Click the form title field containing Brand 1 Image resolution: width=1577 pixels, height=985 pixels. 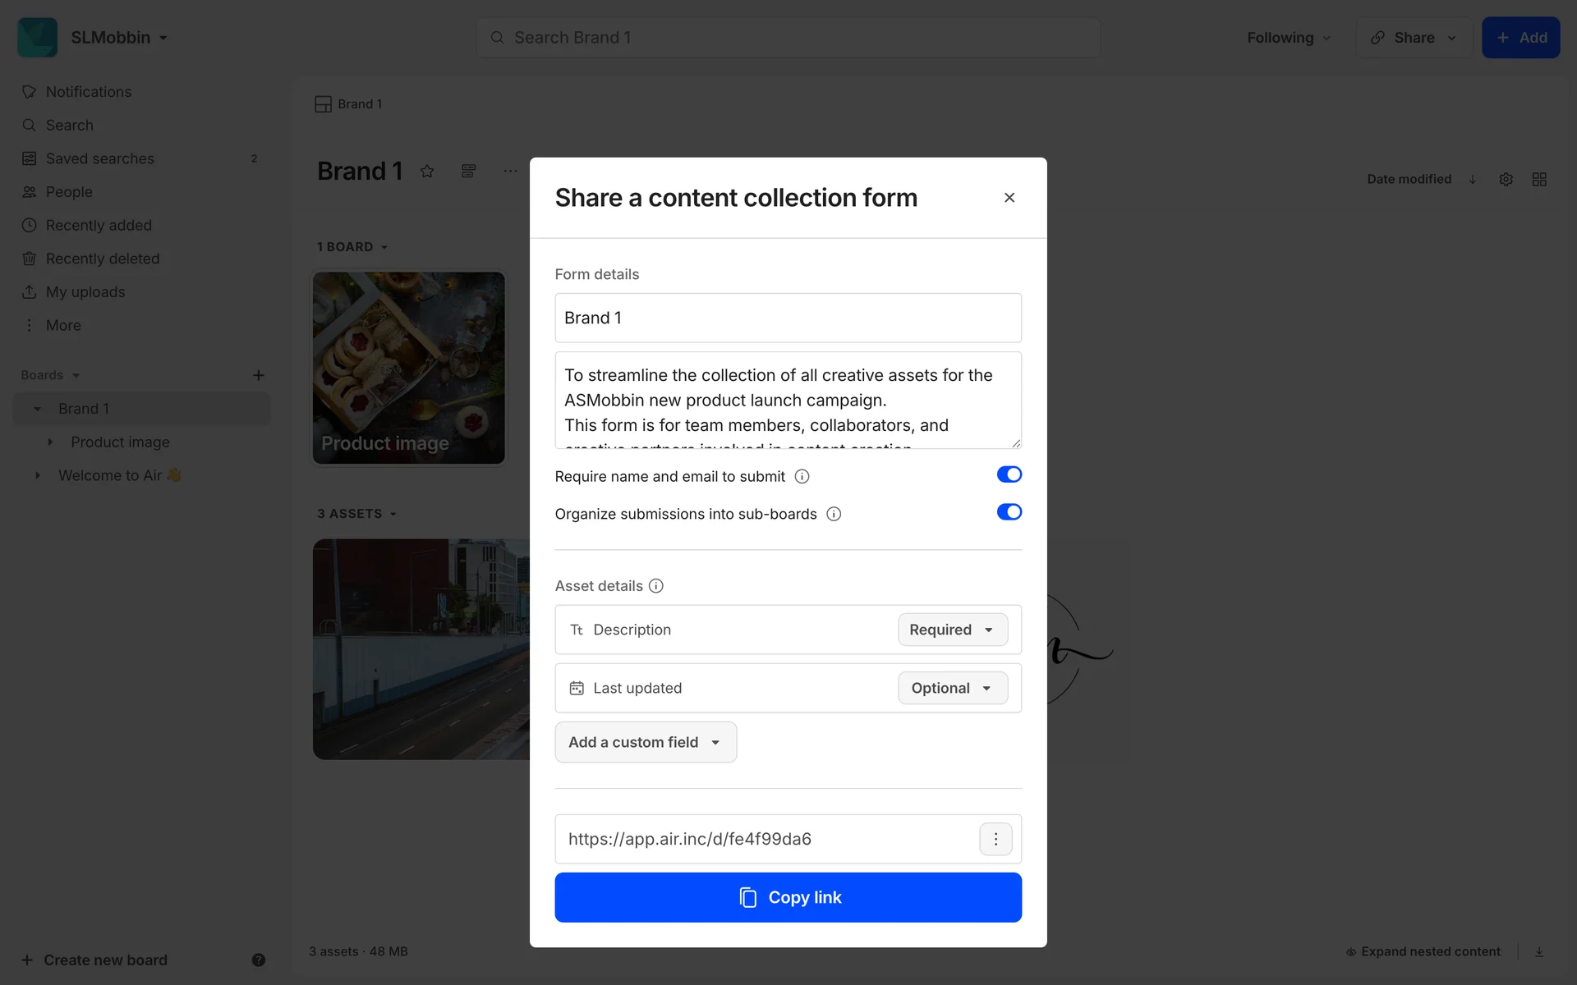788,318
